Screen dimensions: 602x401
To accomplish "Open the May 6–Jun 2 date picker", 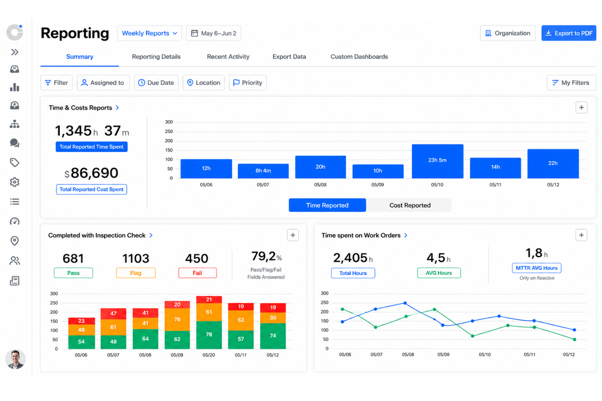I will (214, 33).
